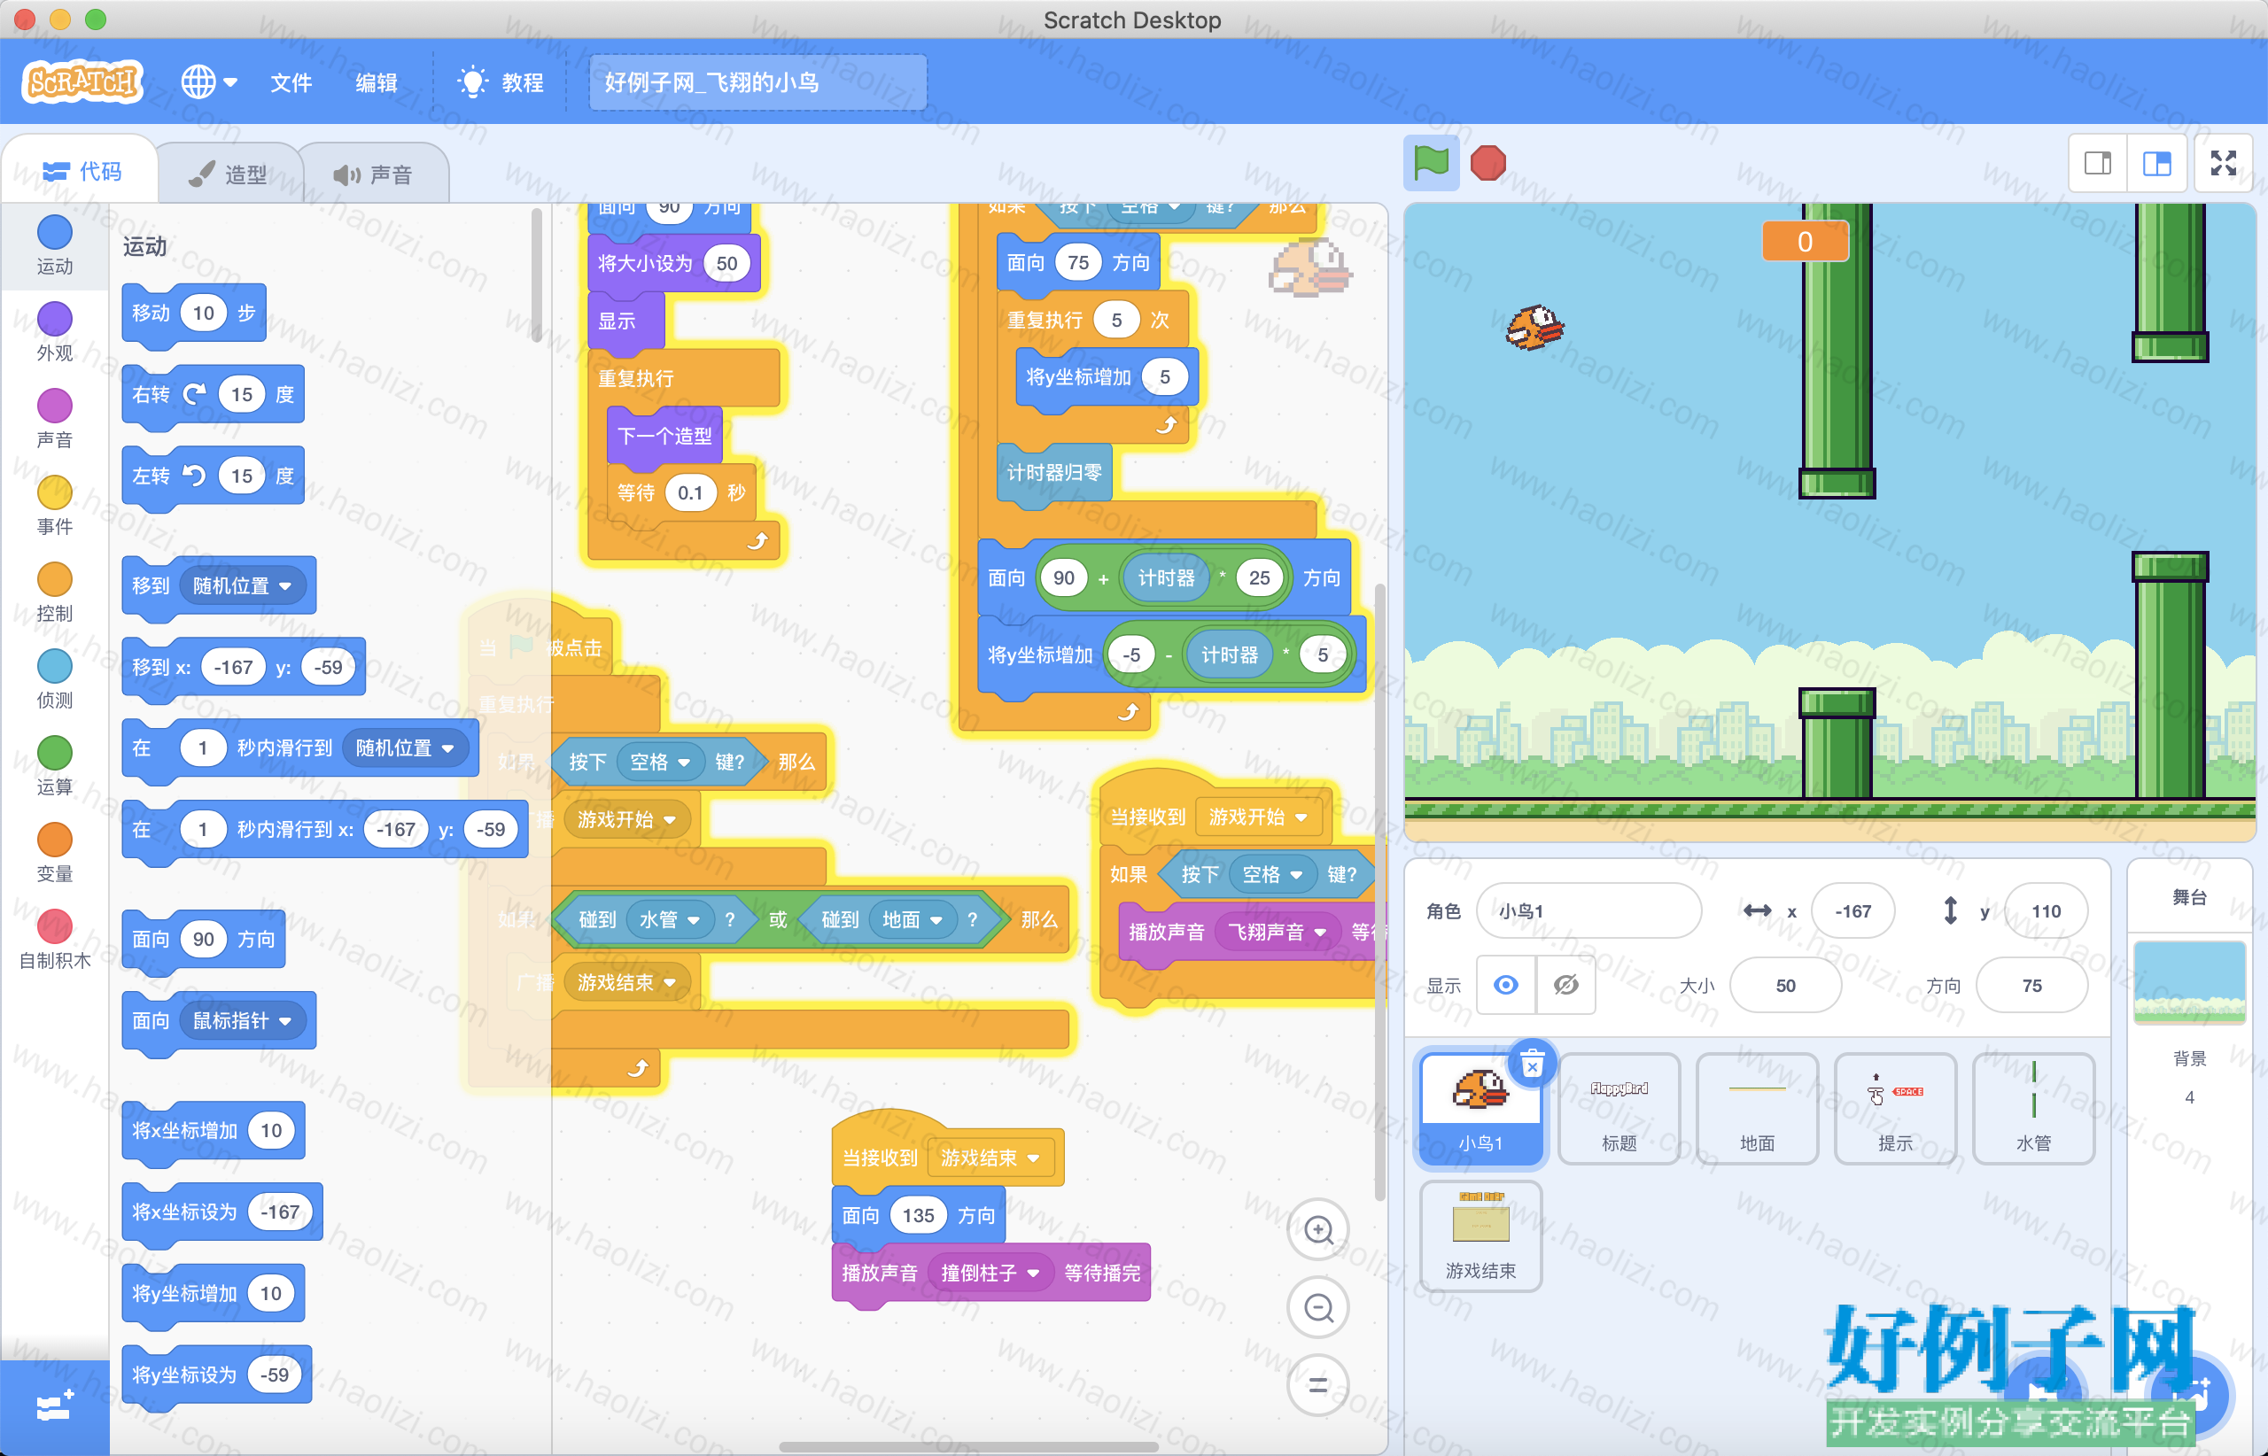Viewport: 2268px width, 1456px height.
Task: Click the 计时器归零 block in workspace
Action: pyautogui.click(x=1053, y=473)
